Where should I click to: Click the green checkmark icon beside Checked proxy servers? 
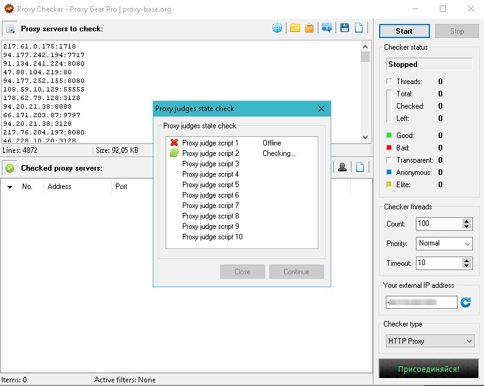10,168
